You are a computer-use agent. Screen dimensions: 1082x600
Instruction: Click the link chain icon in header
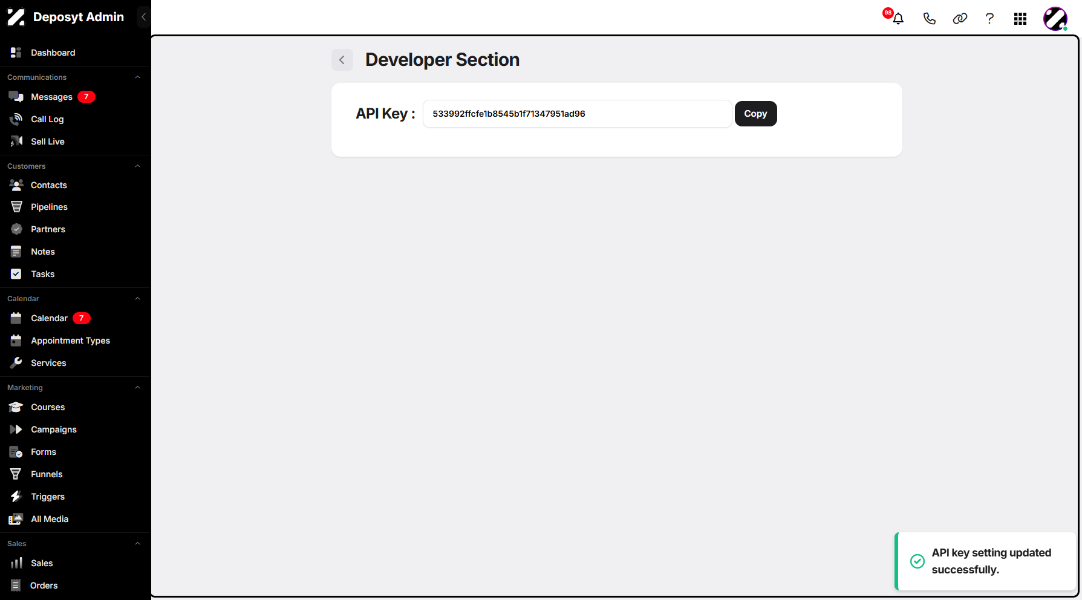click(x=960, y=19)
